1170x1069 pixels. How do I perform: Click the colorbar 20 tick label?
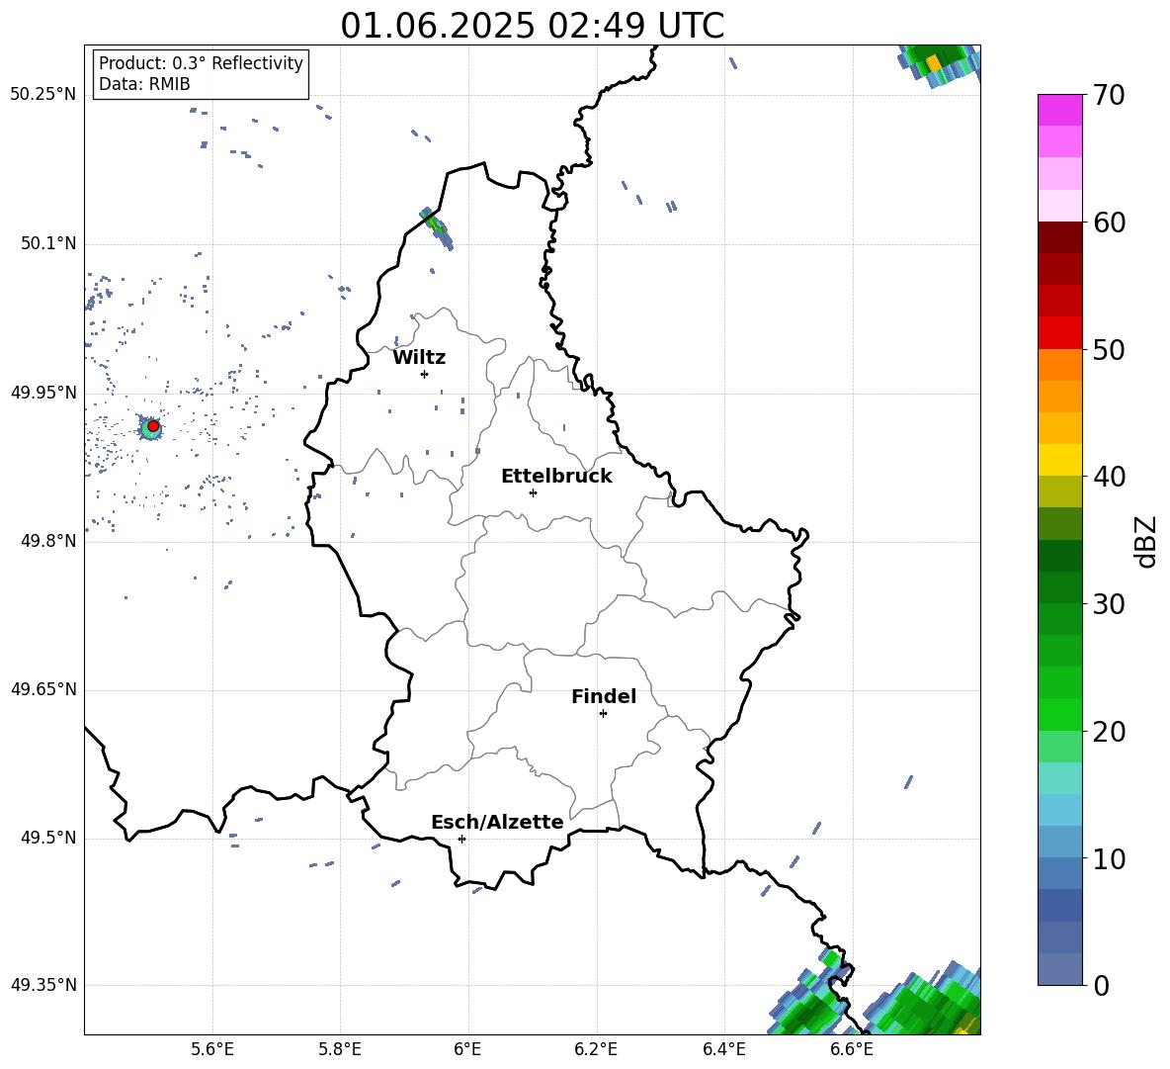1109,732
